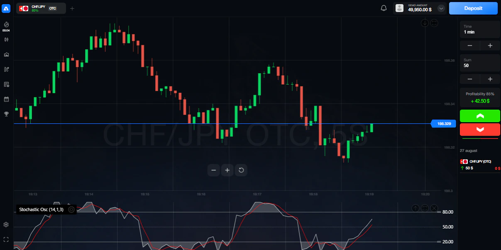Zoom in the chart with plus button
501x250 pixels.
[227, 170]
